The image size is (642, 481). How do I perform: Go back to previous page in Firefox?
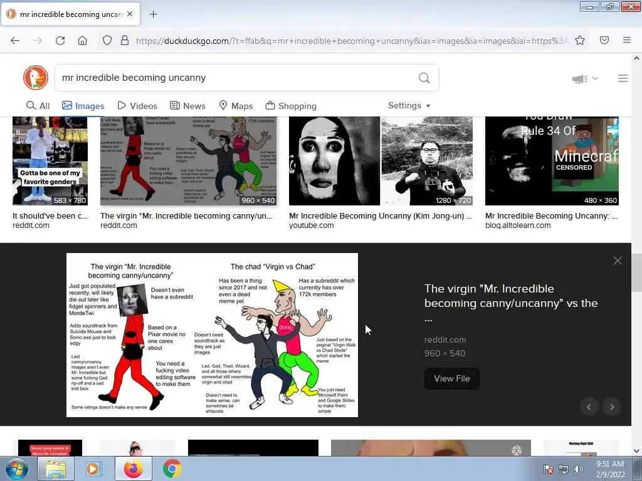click(x=15, y=41)
